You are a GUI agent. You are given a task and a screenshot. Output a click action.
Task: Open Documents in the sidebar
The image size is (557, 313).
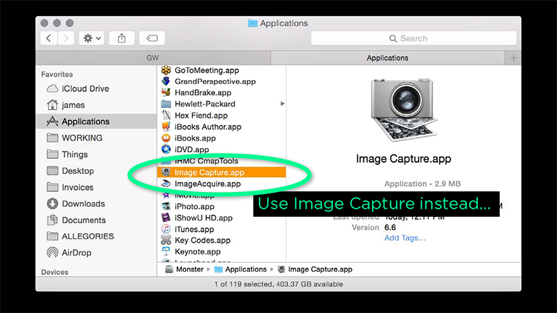pos(77,220)
